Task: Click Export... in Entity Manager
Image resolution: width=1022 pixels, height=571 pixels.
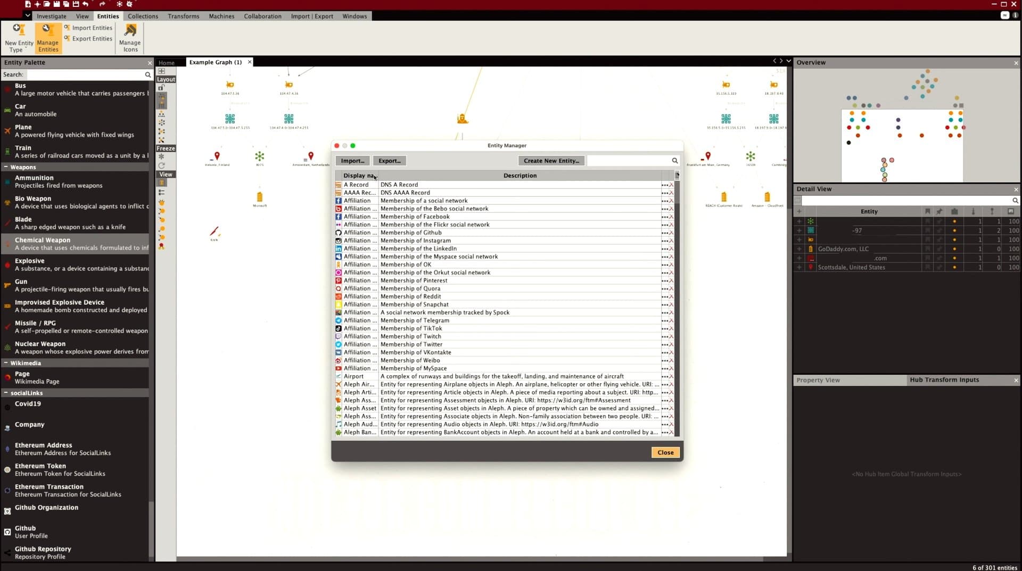Action: tap(390, 161)
